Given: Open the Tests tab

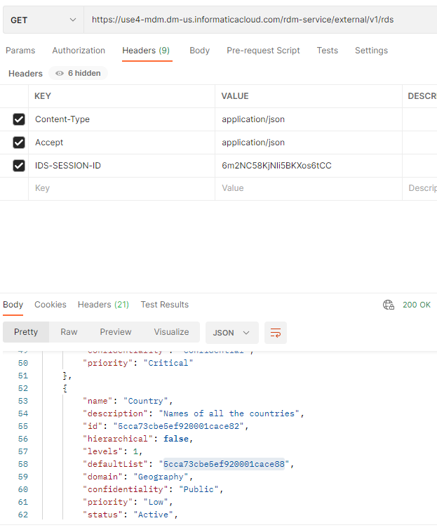Looking at the screenshot, I should click(x=328, y=51).
